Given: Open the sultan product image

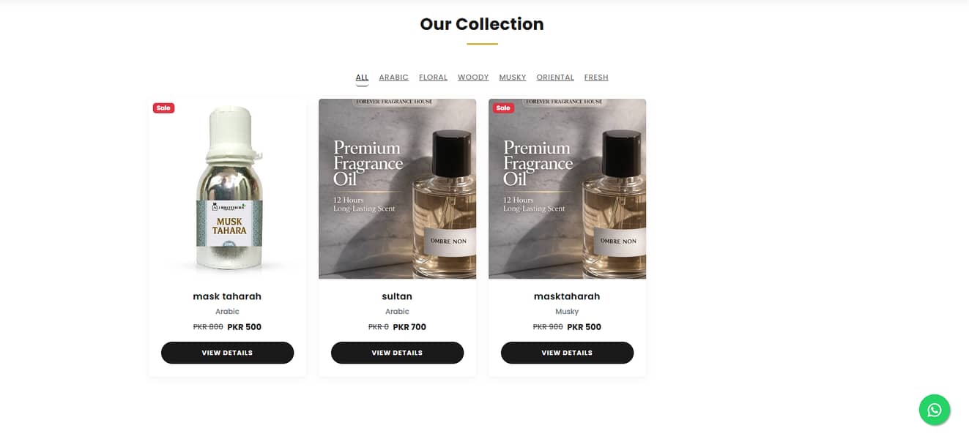Looking at the screenshot, I should click(397, 189).
